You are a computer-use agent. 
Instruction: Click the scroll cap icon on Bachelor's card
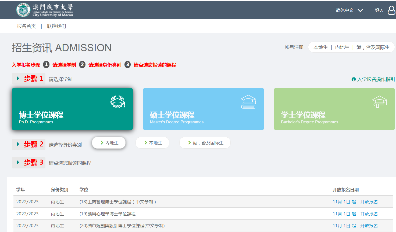point(379,102)
